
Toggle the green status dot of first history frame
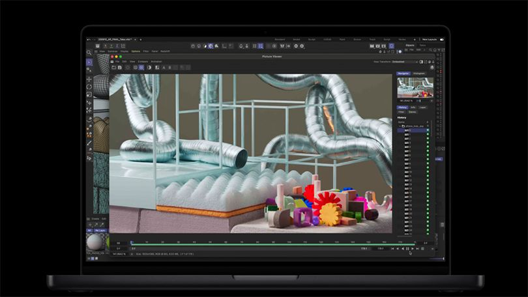point(428,130)
